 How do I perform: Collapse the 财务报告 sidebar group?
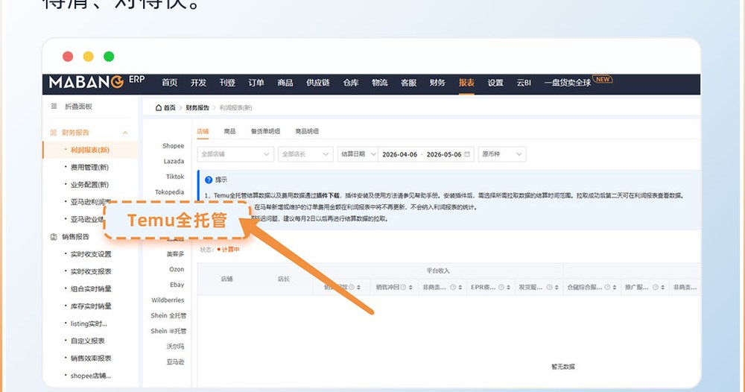point(125,133)
